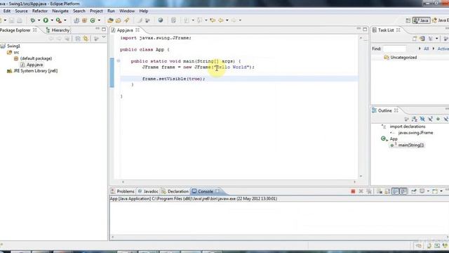
Task: Click the Search flashlight toolbar icon
Action: (x=126, y=20)
